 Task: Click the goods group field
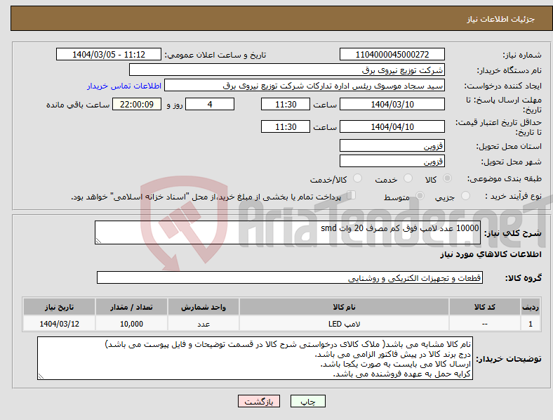(x=290, y=277)
